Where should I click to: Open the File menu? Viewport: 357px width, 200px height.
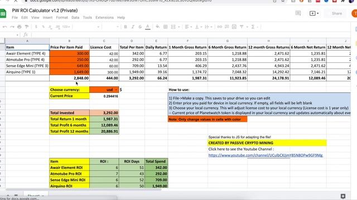click(x=15, y=17)
